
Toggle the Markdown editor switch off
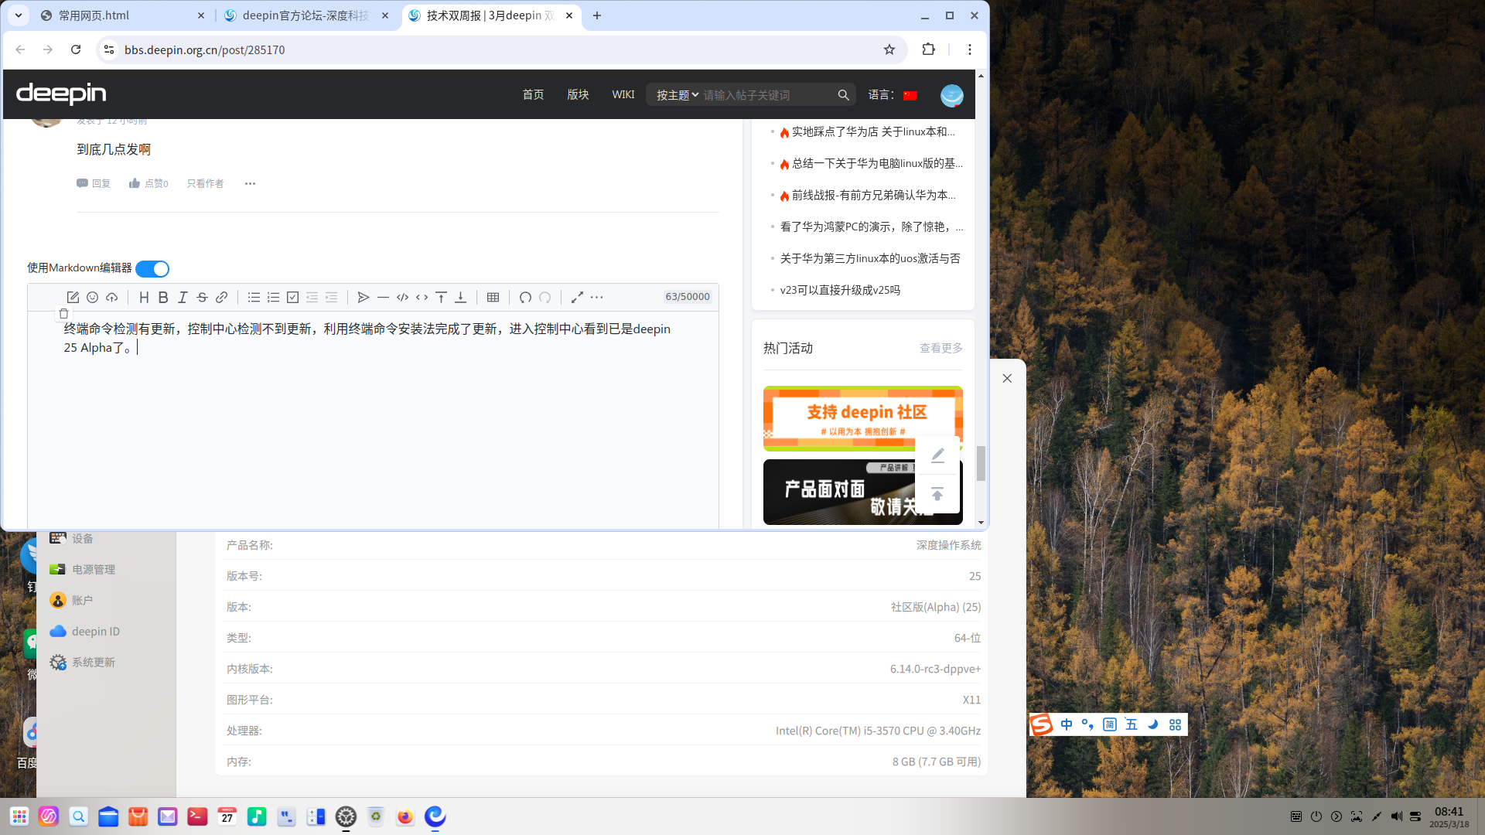(x=152, y=268)
